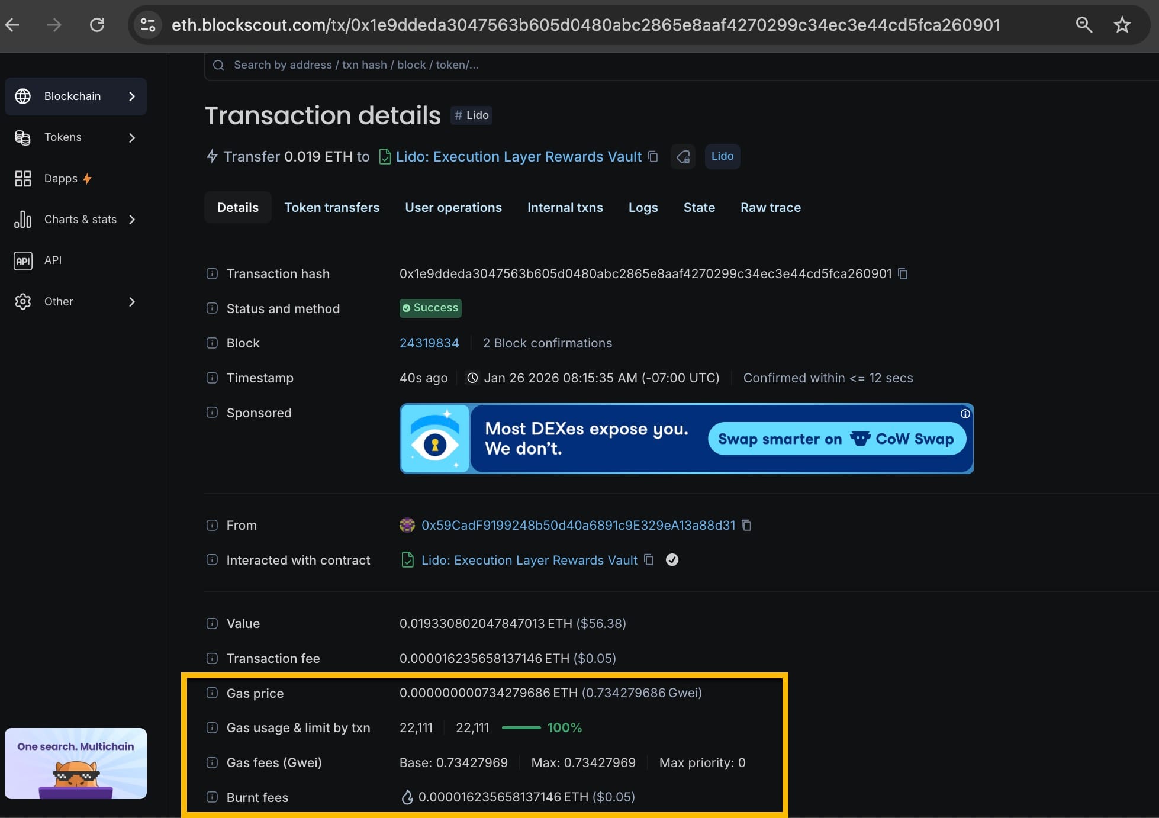Open the Internal txns tab

coord(565,207)
